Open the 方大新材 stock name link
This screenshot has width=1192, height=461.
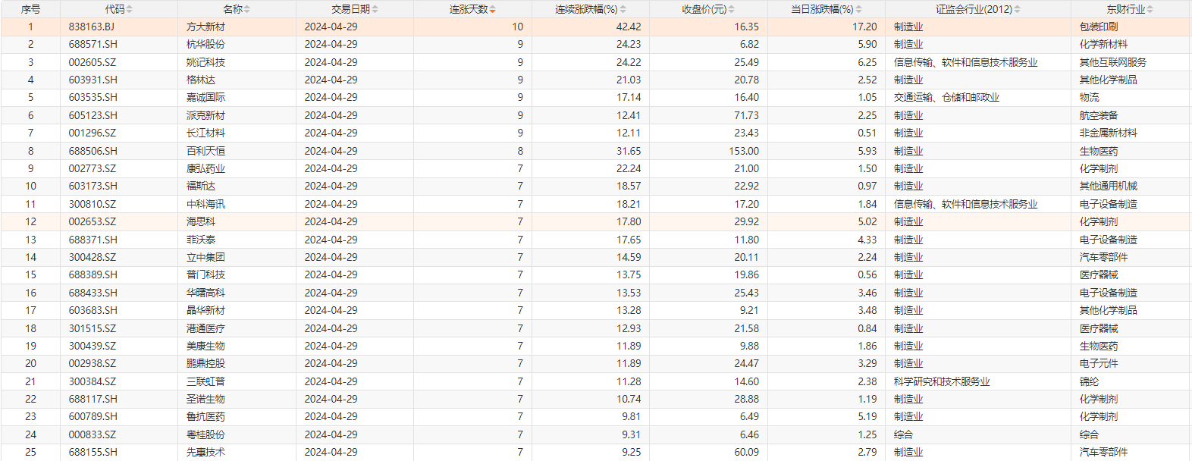coord(205,27)
